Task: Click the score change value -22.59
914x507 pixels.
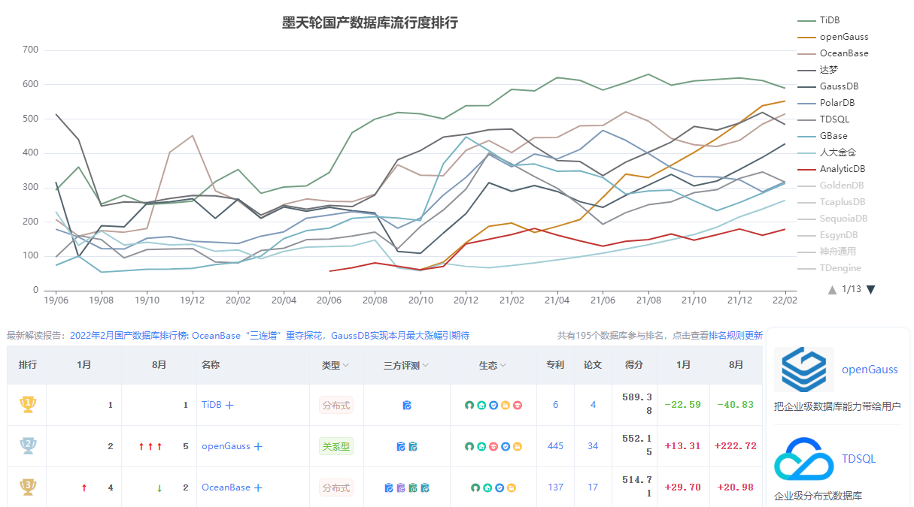Action: point(683,405)
